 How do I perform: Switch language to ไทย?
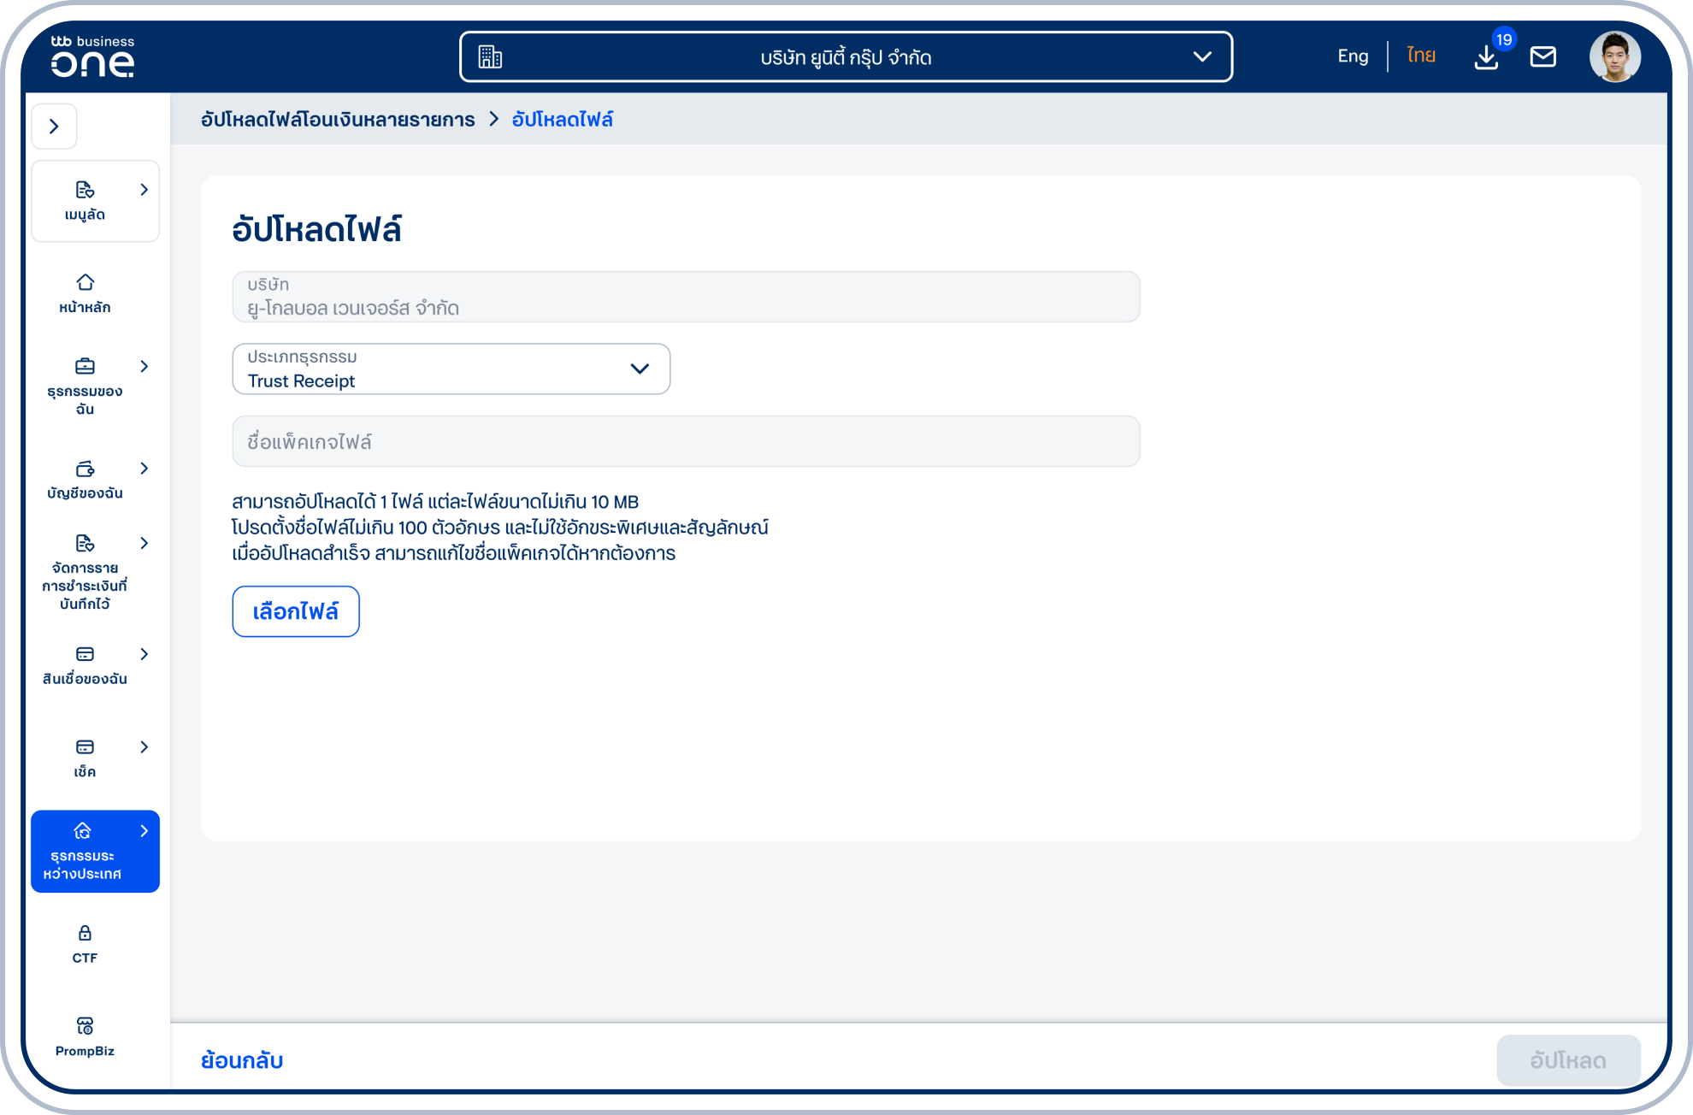[x=1420, y=56]
